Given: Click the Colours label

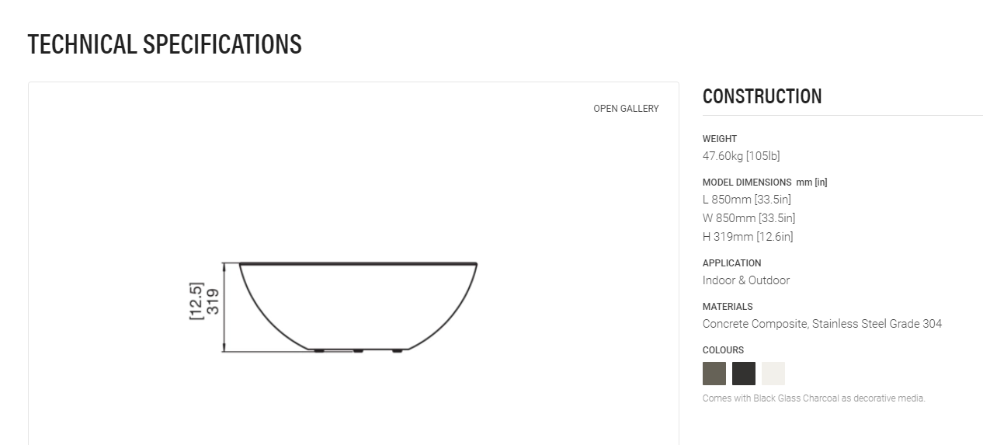Looking at the screenshot, I should (x=724, y=350).
